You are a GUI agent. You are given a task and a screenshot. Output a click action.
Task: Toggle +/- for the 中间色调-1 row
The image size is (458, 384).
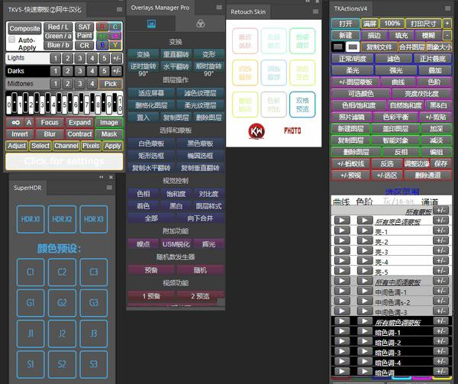click(441, 292)
